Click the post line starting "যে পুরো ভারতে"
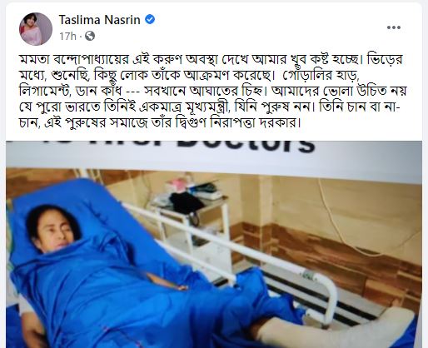 click(x=209, y=107)
